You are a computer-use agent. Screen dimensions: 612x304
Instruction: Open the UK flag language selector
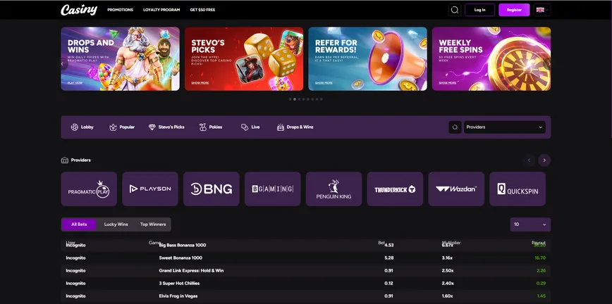tap(541, 10)
